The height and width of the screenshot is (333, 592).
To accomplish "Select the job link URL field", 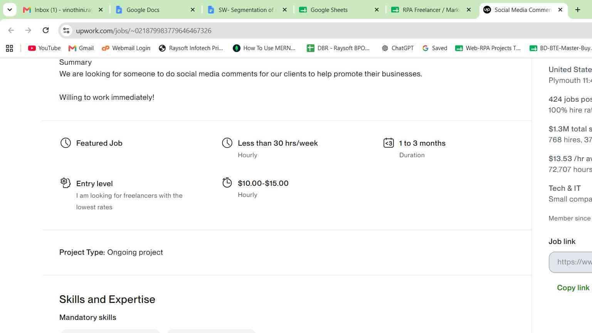I will pos(570,262).
